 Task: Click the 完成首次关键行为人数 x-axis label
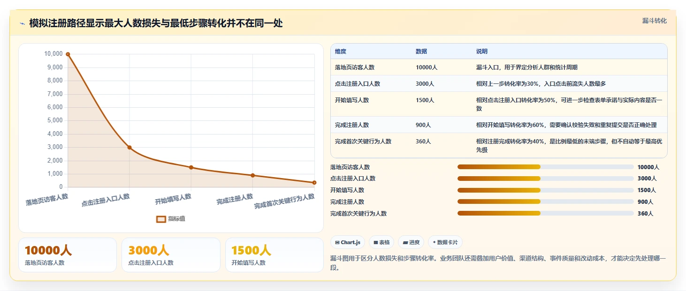(284, 201)
